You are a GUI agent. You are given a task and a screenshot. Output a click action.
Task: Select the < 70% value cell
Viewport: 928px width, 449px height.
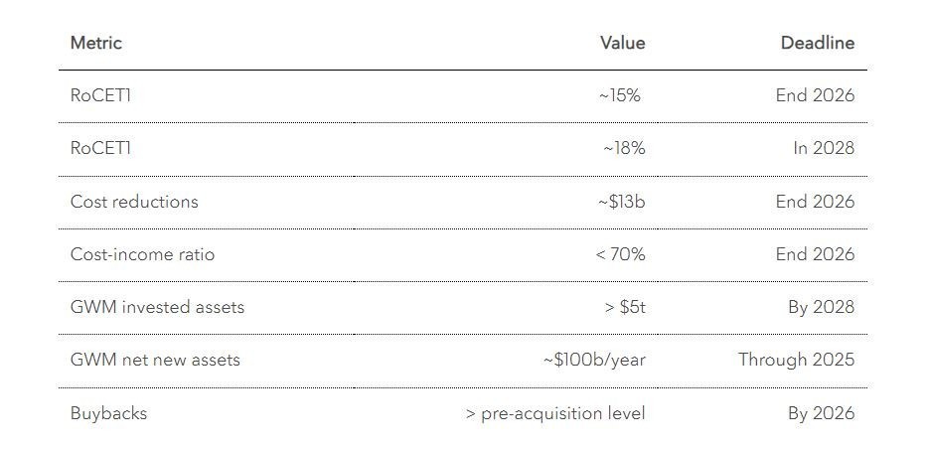[x=620, y=254]
